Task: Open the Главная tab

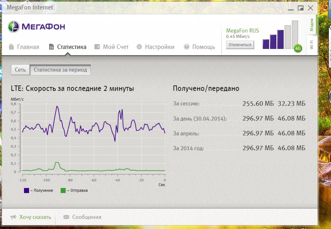Action: [28, 47]
